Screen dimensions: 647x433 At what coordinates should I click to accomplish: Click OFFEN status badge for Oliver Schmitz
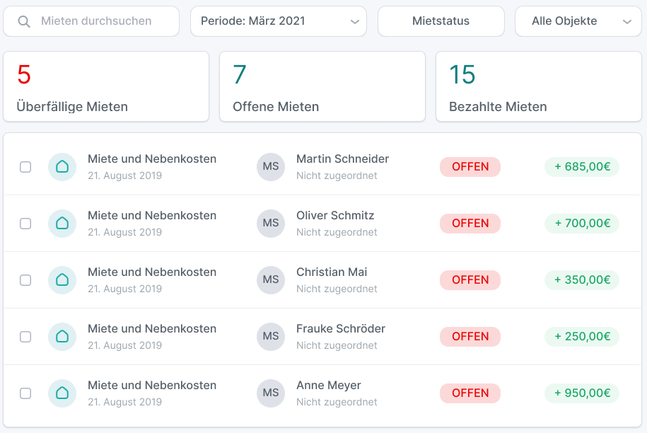coord(470,224)
